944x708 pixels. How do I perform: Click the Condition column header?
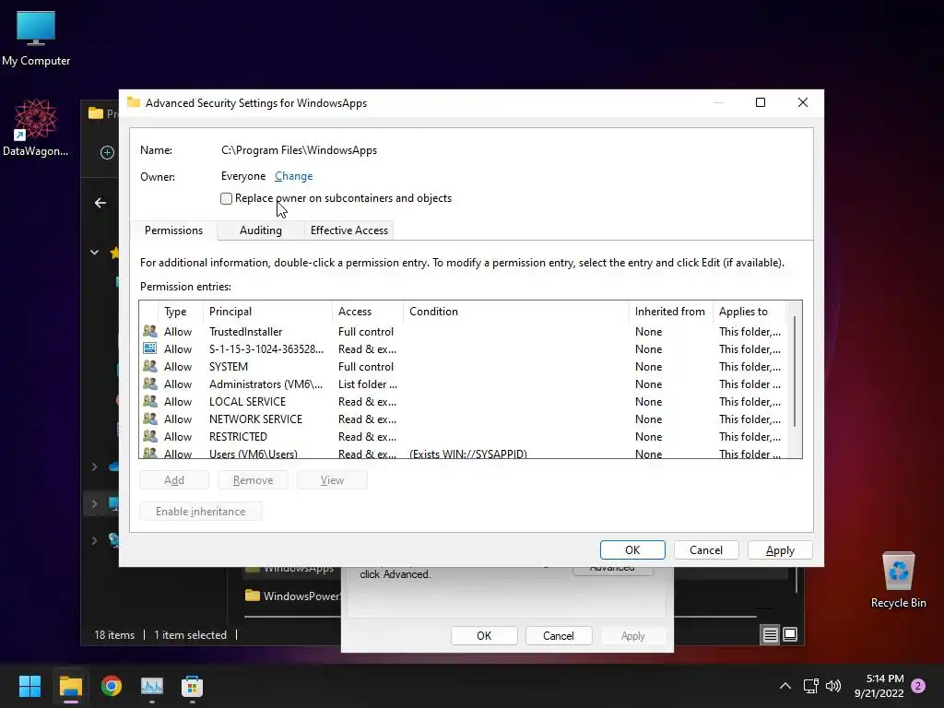pos(516,312)
